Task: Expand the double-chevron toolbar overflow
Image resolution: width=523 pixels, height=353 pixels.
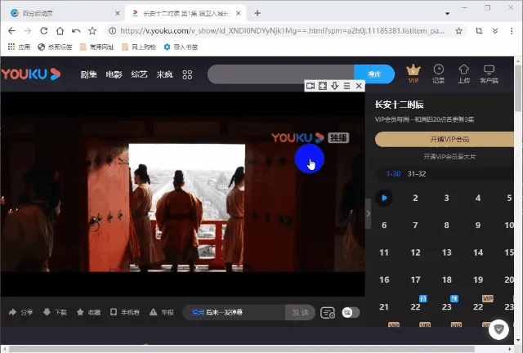Action: click(495, 31)
